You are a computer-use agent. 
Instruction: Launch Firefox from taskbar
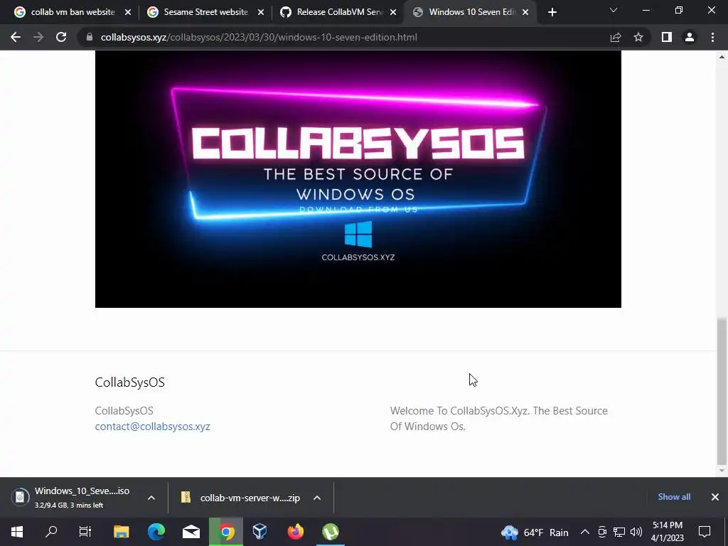point(295,532)
